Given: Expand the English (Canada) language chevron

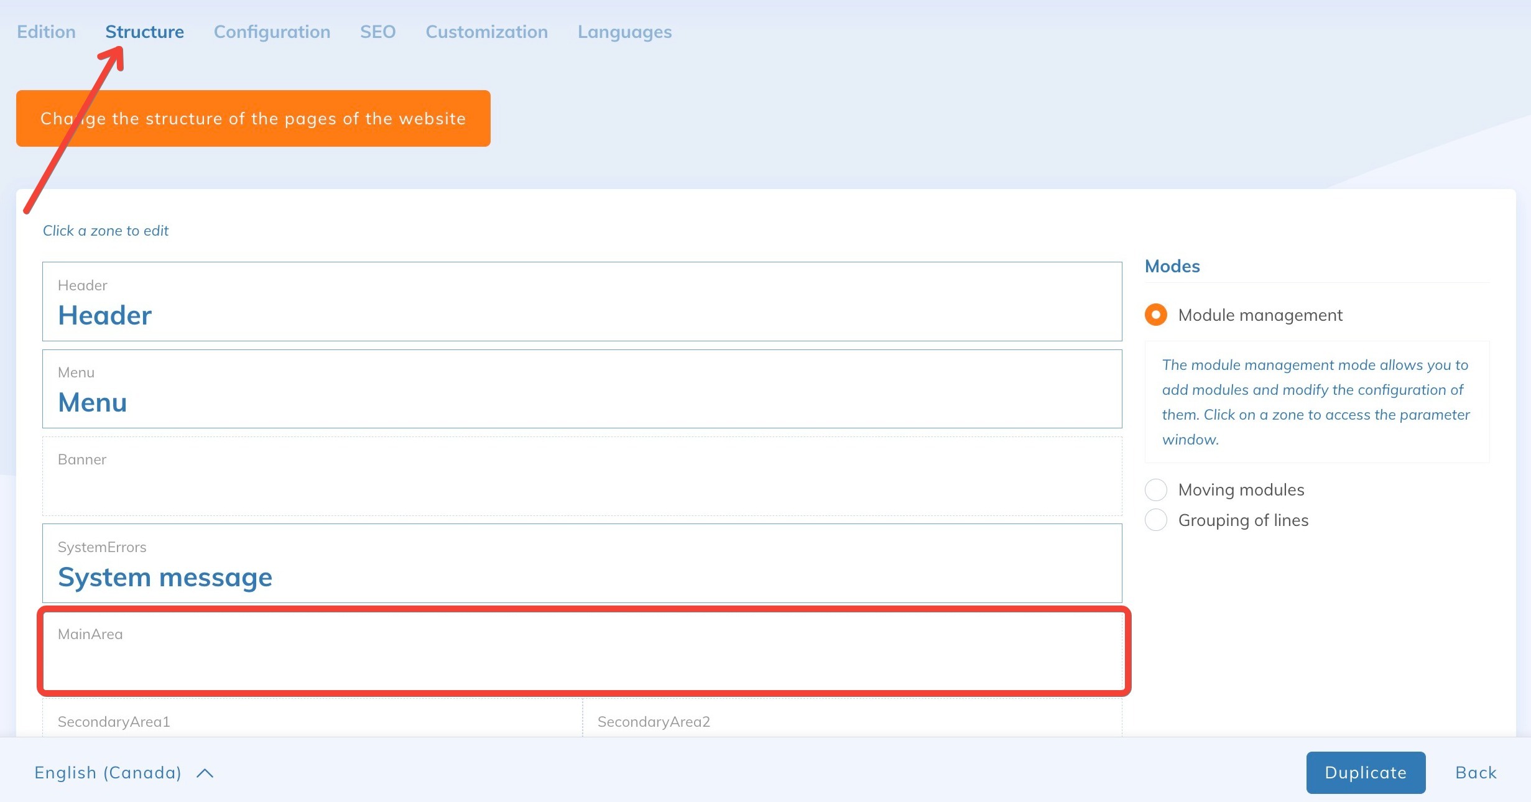Looking at the screenshot, I should [205, 773].
